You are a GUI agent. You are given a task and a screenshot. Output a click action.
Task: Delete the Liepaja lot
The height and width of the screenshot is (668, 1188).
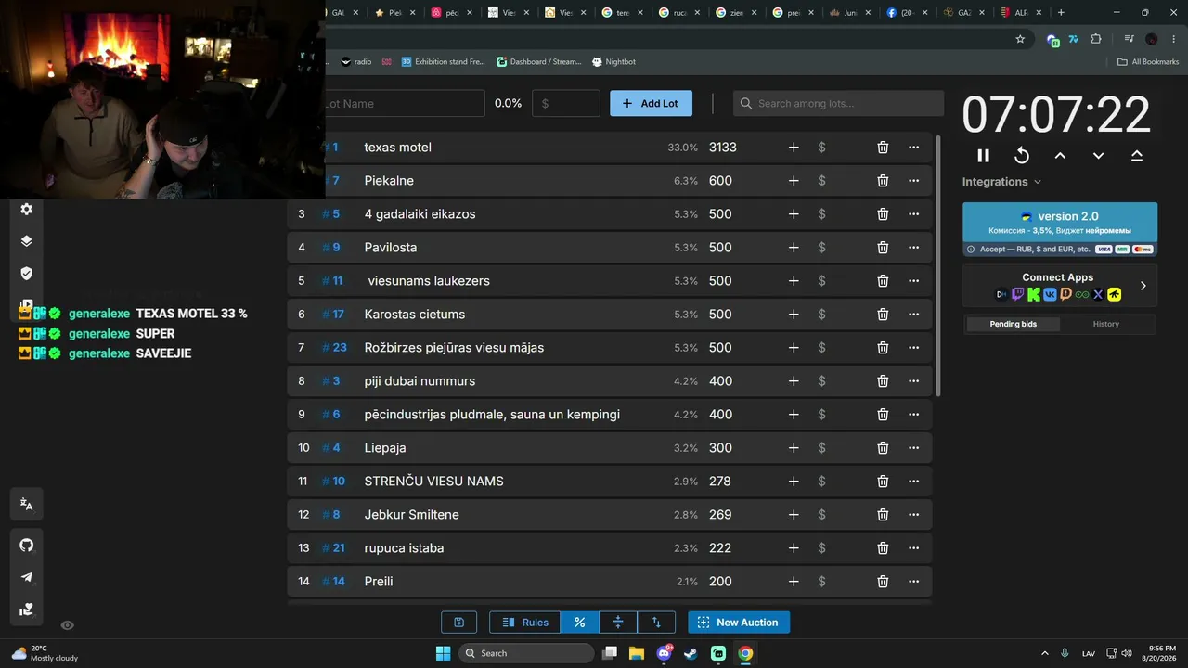coord(883,448)
